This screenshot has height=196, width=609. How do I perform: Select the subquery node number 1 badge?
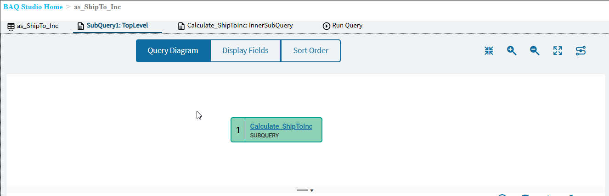(x=238, y=130)
